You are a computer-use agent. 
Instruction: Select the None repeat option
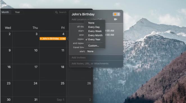pos(91,23)
